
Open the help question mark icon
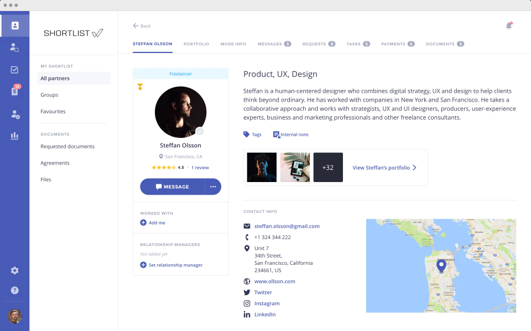pyautogui.click(x=14, y=290)
